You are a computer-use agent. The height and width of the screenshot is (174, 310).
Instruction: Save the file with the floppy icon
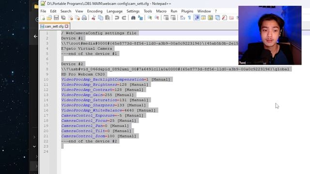[56, 18]
